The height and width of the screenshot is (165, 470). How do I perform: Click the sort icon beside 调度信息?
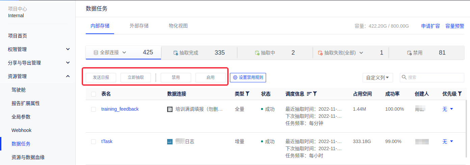tap(309, 94)
